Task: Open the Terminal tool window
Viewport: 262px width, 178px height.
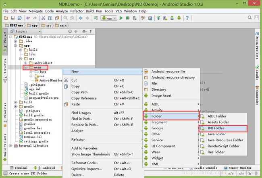Action: pos(19,168)
